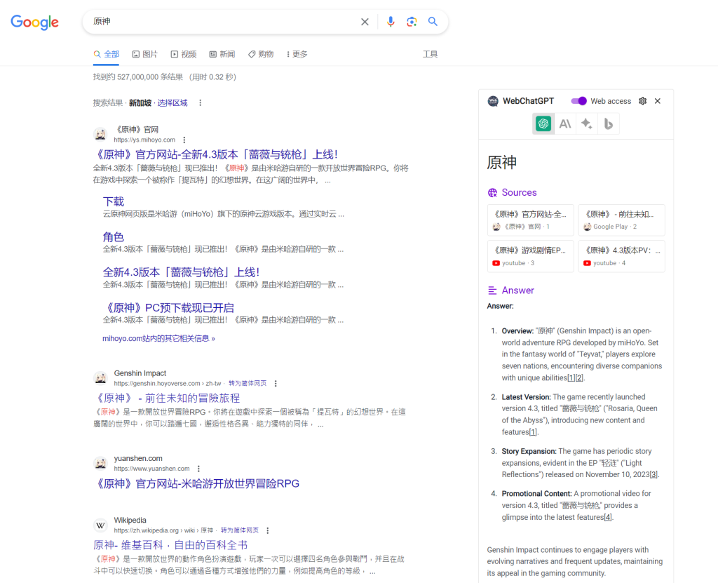Screen dimensions: 718x583
Task: Open options menu beside ys.mihoyo.com result
Action: click(184, 140)
